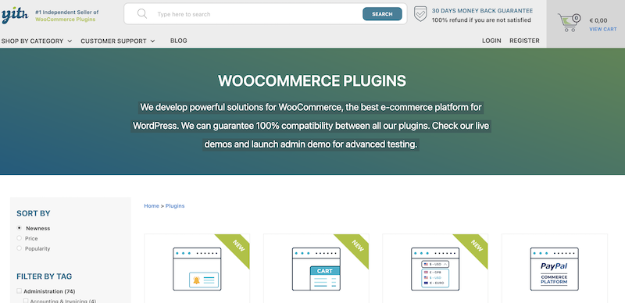The image size is (625, 303).
Task: Check the Accounting & Invoicing tag filter
Action: [x=26, y=301]
